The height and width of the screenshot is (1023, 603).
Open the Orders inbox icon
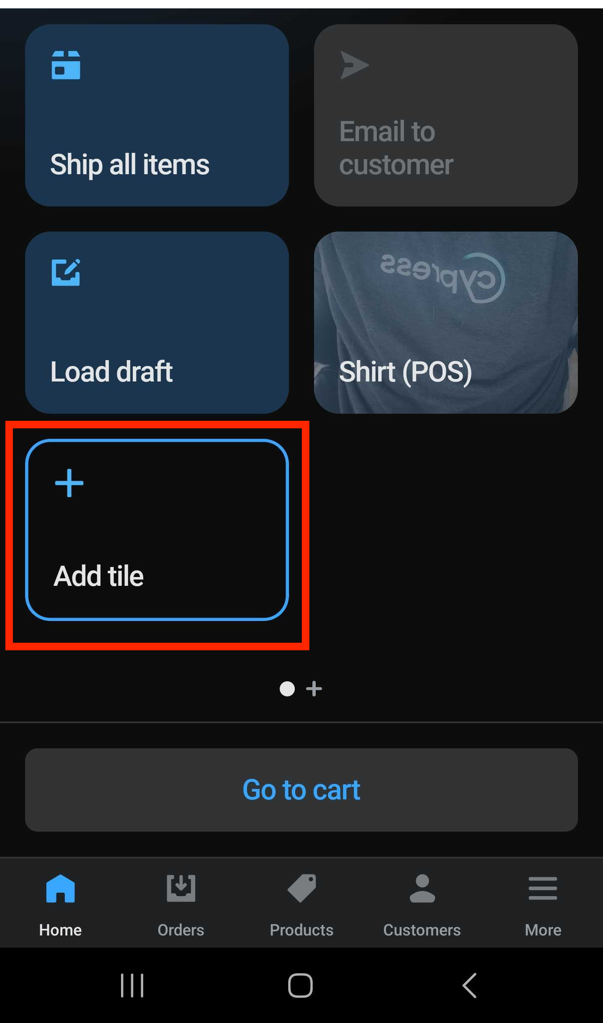[181, 888]
